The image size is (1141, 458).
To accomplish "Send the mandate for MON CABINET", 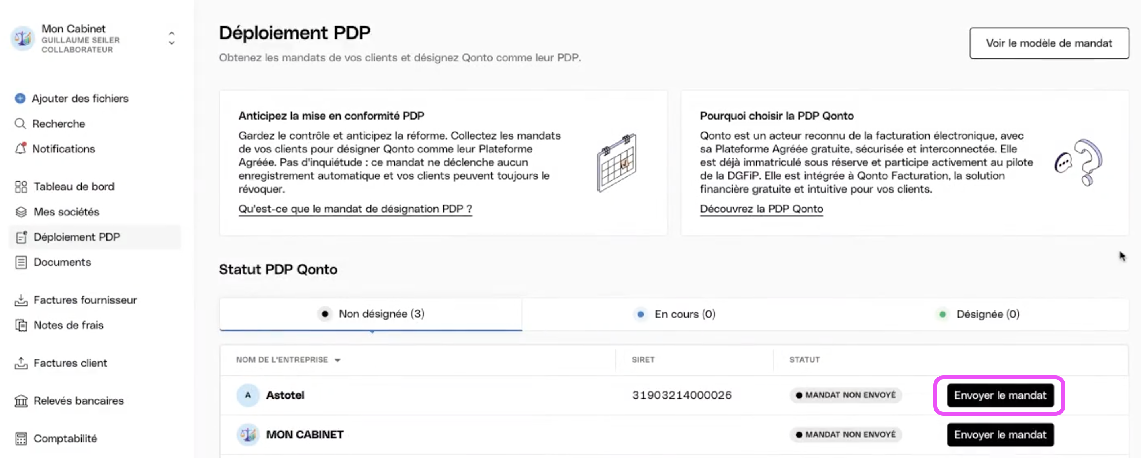I will [1000, 435].
